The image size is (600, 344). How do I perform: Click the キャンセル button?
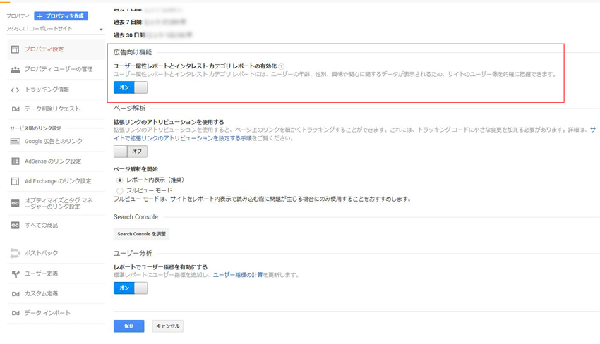click(167, 326)
